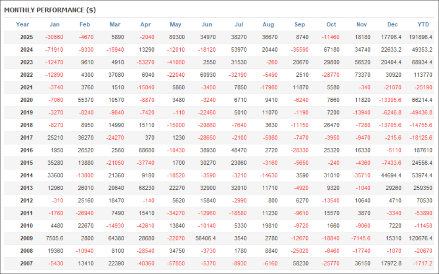Click the Feb column header
Screen dimensions: 439x274
click(x=85, y=24)
